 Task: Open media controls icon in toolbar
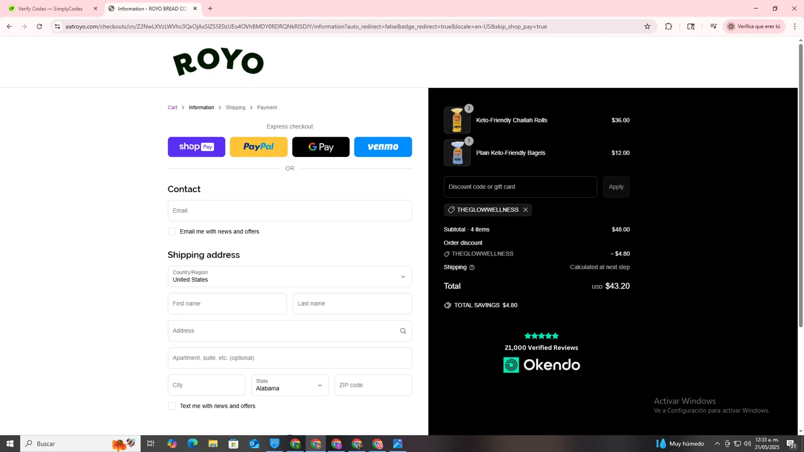(713, 26)
